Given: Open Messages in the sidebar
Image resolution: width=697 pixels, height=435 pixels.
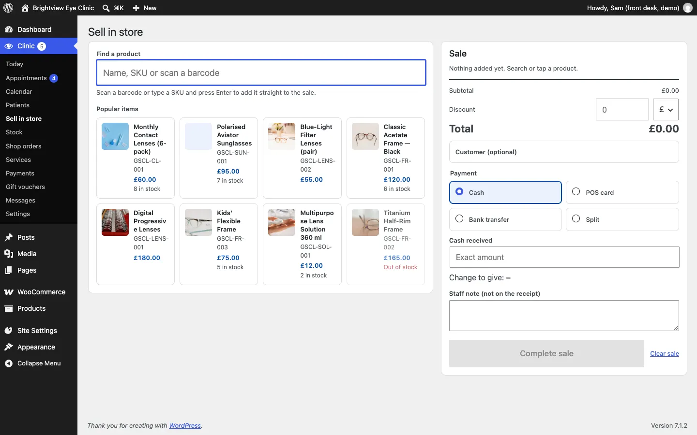Looking at the screenshot, I should (x=20, y=201).
